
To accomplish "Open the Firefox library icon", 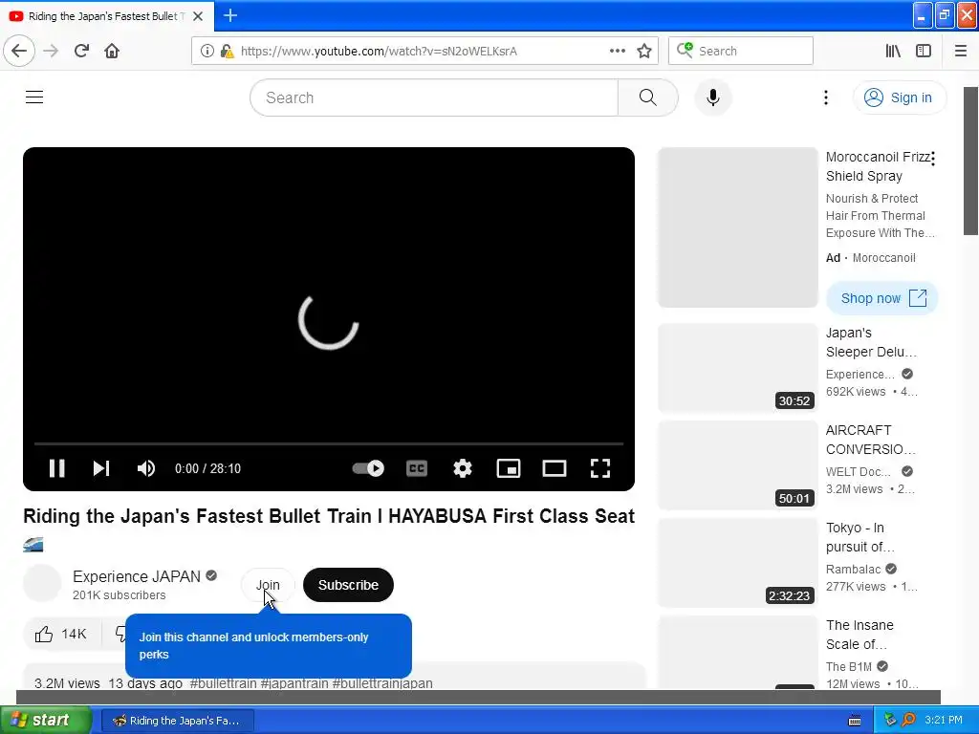I will 894,51.
